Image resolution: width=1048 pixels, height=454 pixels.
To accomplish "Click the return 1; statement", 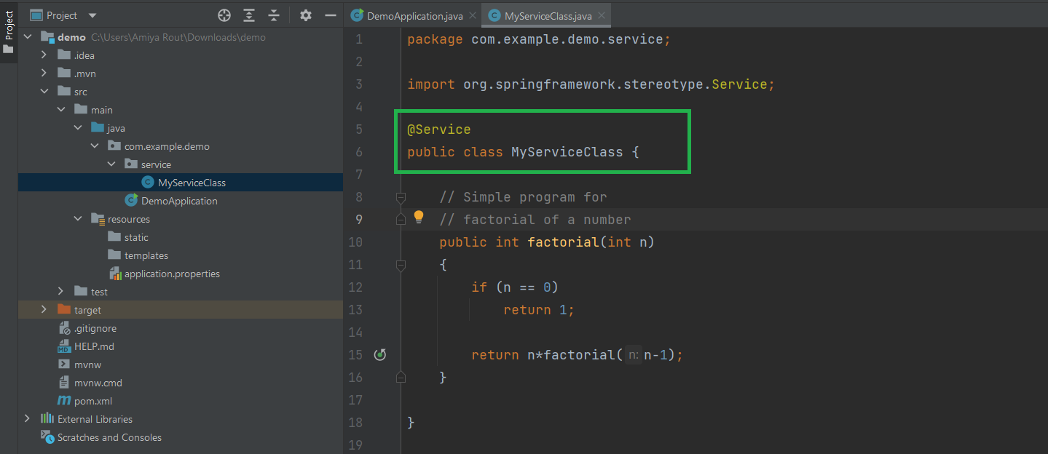I will tap(539, 310).
